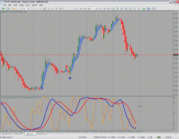179x139 pixels.
Task: Click the Zoom In magnifier
Action: coord(126,9)
